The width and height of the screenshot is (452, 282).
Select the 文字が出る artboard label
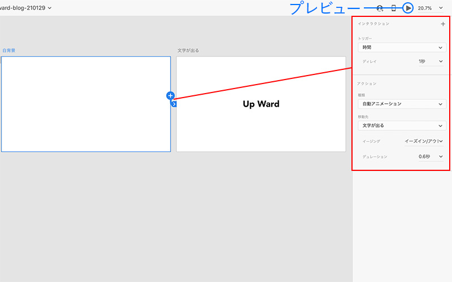pyautogui.click(x=188, y=51)
